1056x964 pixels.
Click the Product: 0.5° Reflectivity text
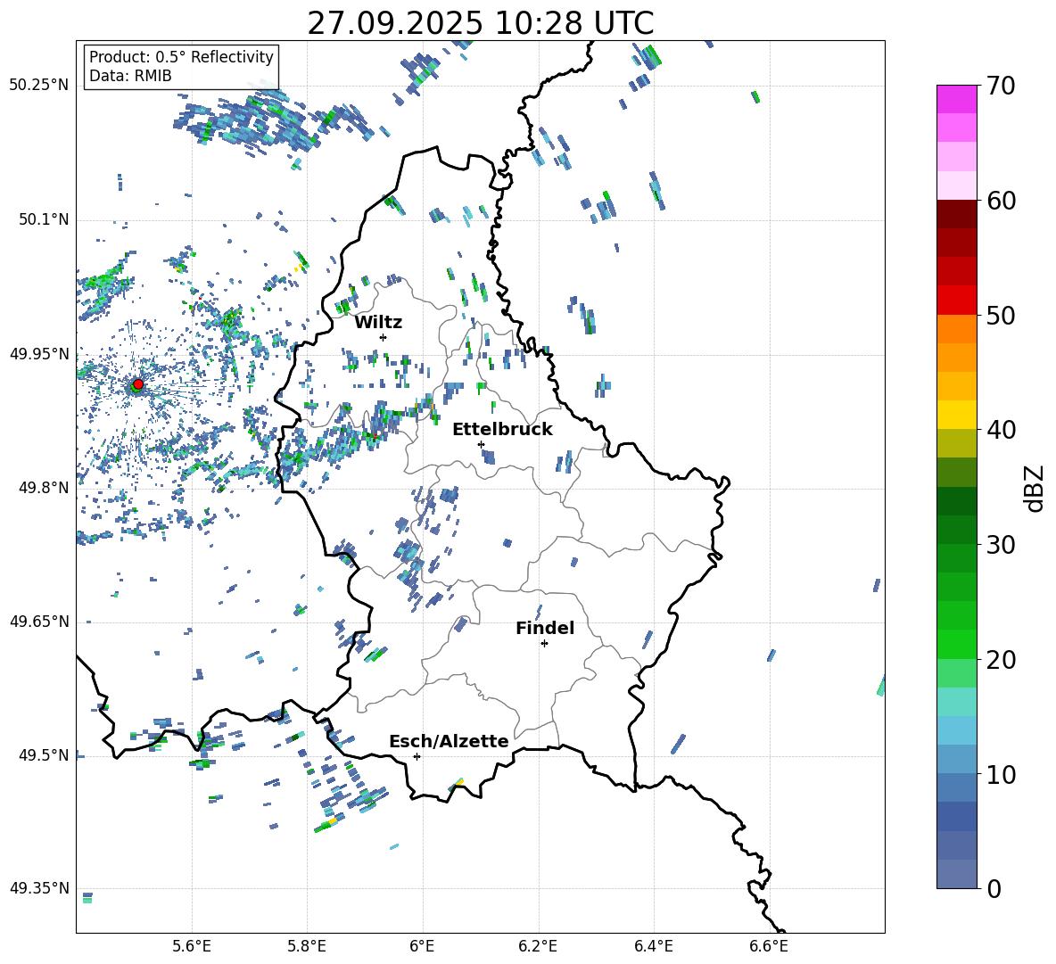click(181, 57)
